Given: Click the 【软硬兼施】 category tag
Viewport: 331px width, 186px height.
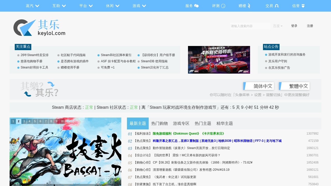Looking at the screenshot, I should (142, 184).
